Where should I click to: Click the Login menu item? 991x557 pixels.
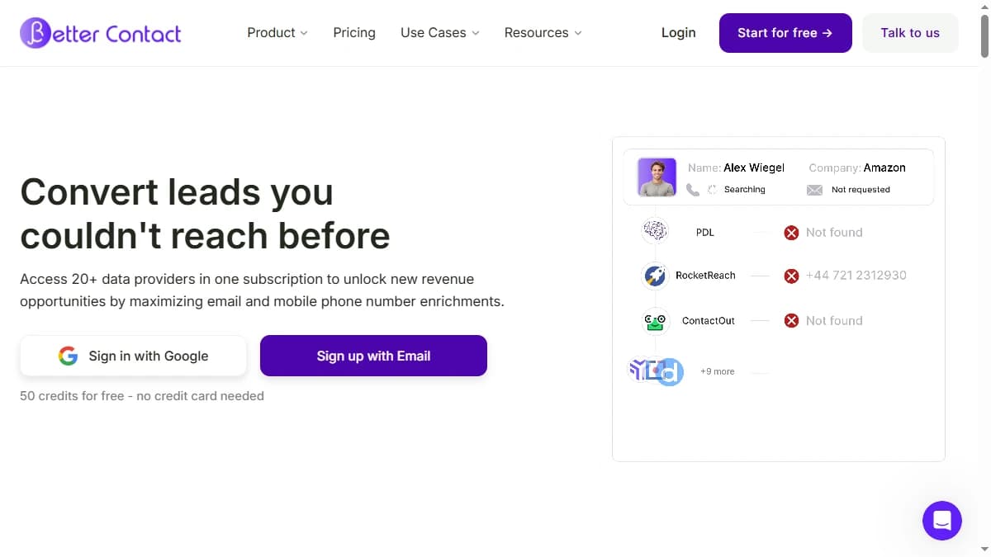point(678,32)
